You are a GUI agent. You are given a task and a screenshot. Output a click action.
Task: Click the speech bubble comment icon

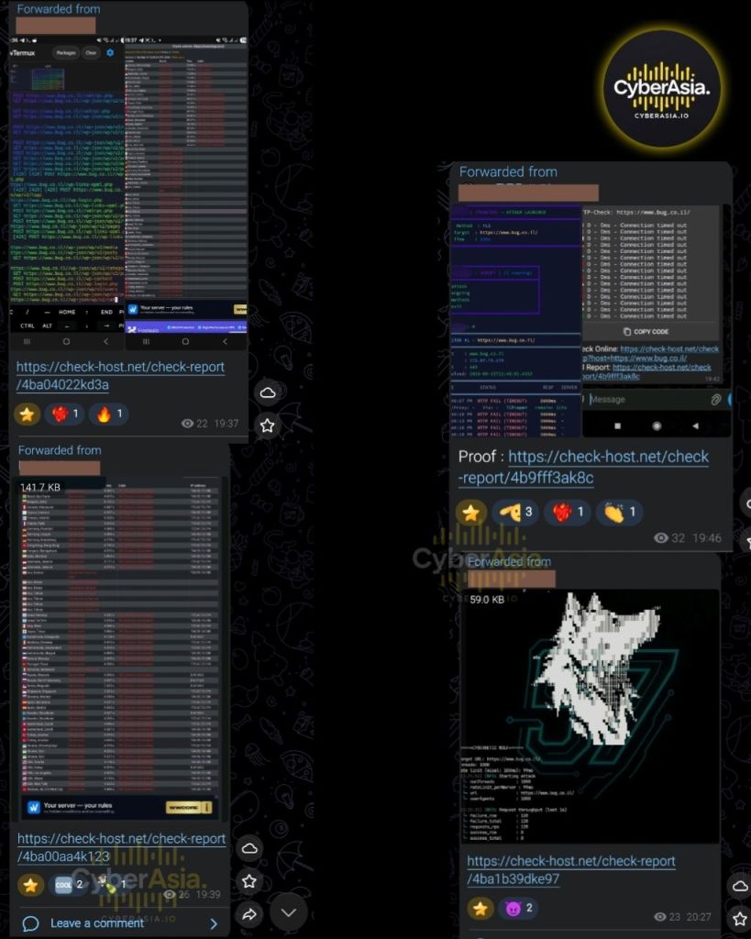[x=30, y=924]
